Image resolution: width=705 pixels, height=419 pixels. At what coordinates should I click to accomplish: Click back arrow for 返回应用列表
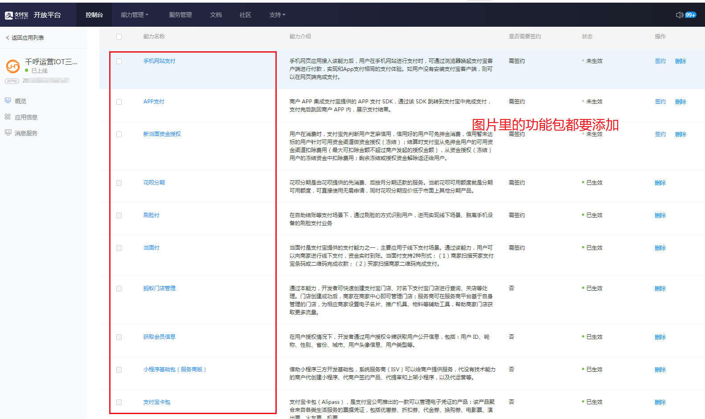point(7,37)
